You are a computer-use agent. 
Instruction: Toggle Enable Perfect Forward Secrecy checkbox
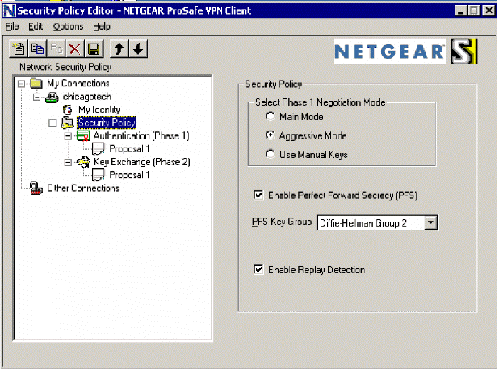pos(258,195)
